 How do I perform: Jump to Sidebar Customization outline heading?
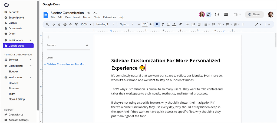(67, 64)
